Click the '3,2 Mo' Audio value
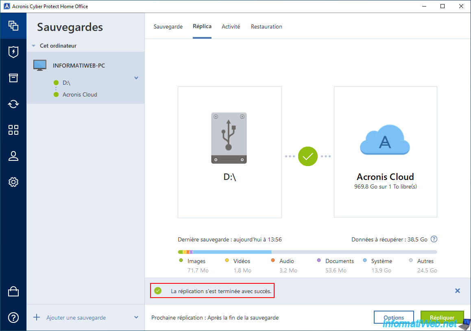Image resolution: width=471 pixels, height=331 pixels. (288, 270)
